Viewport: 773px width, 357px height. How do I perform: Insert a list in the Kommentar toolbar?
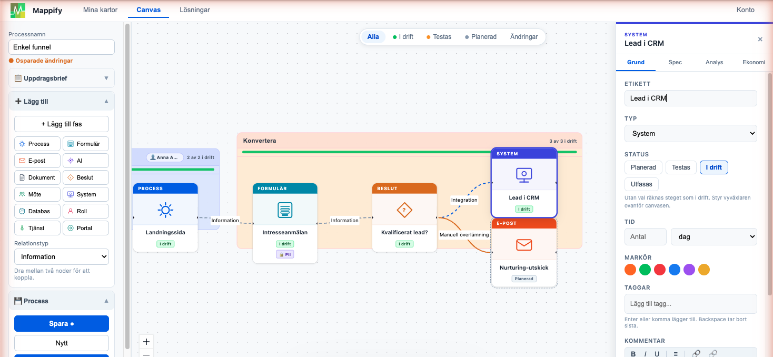(675, 353)
